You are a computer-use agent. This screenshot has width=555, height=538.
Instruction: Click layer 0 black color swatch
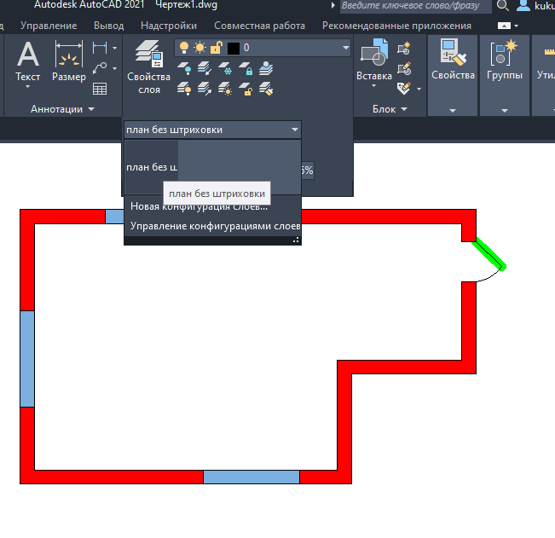pos(234,48)
